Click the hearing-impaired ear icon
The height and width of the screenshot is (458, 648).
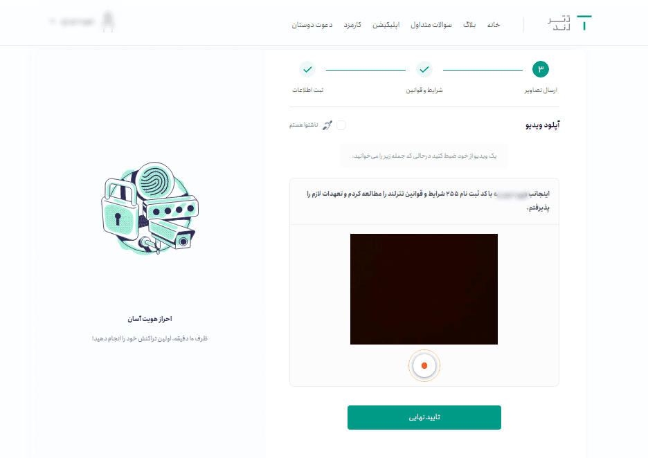327,125
